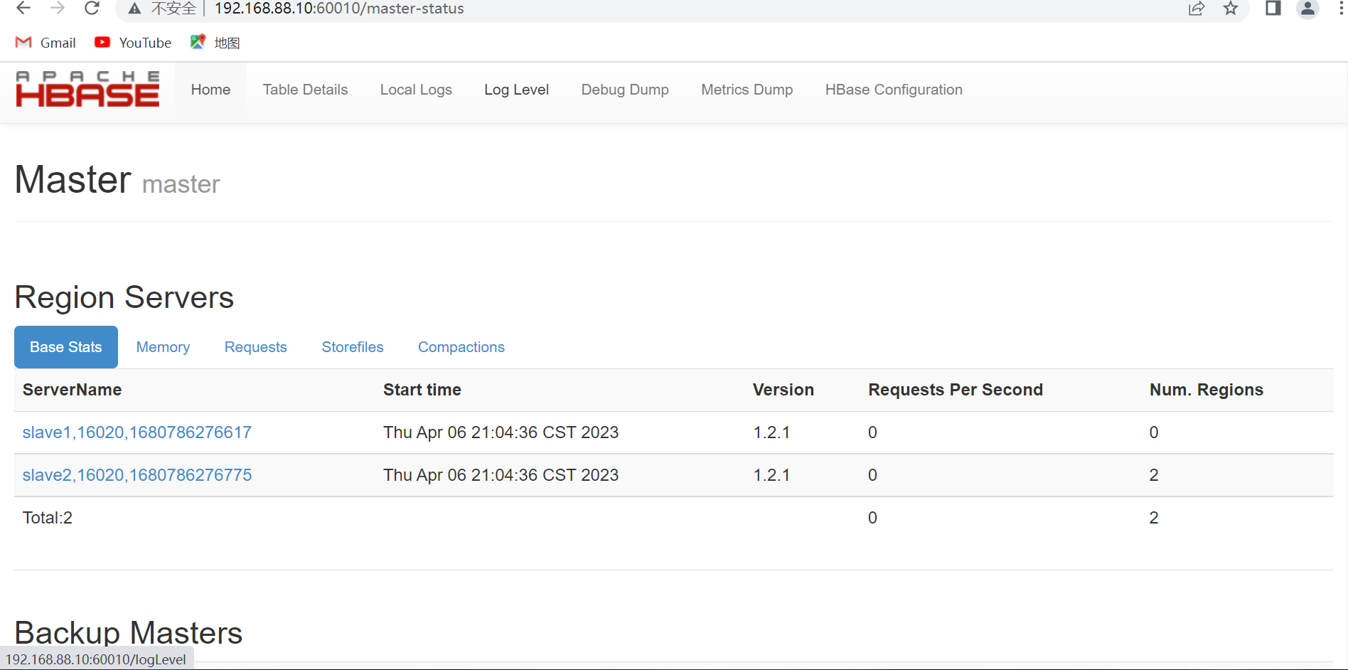
Task: Open Metrics Dump page
Action: (x=747, y=90)
